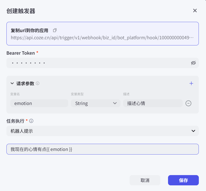Click into the Bearer Token field
The width and height of the screenshot is (206, 191).
point(97,63)
